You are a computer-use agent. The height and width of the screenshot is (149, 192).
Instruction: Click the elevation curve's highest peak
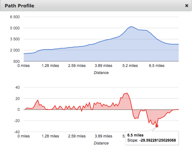[131, 27]
